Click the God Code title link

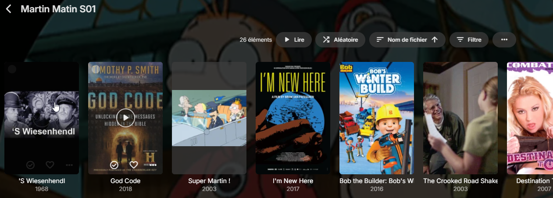point(125,181)
